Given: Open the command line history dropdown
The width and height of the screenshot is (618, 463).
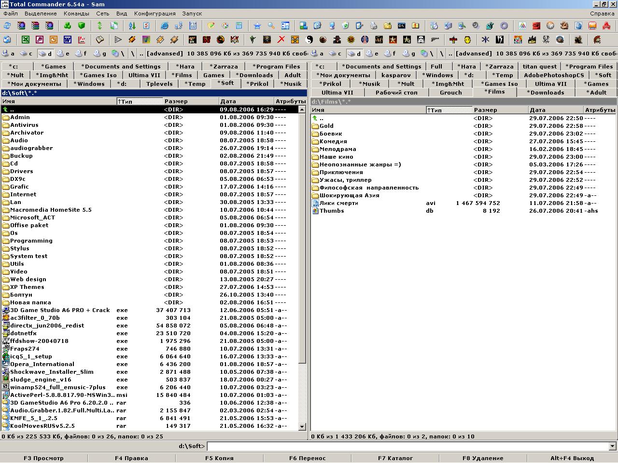Looking at the screenshot, I should pos(613,446).
